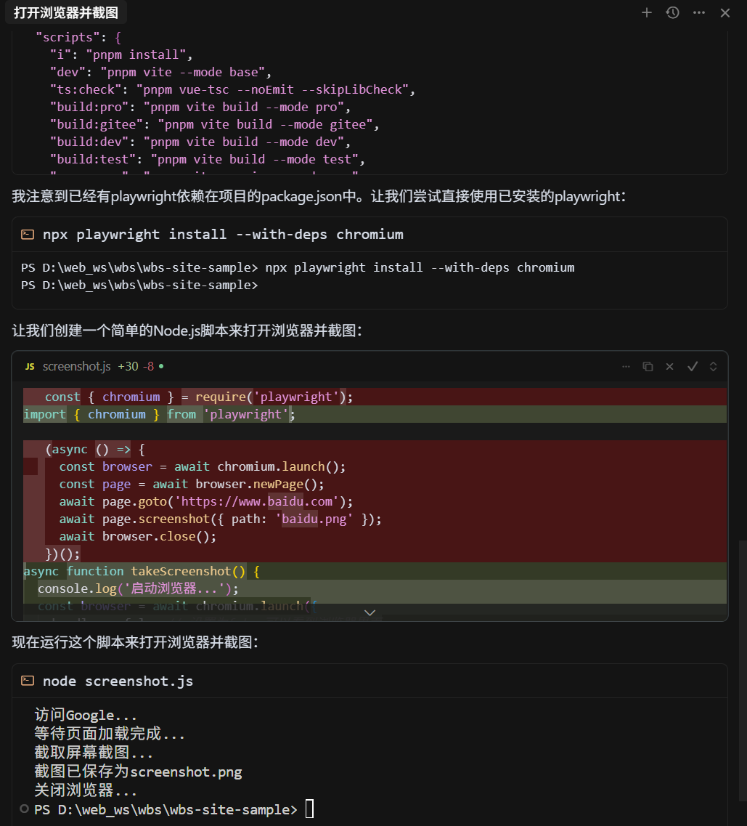Accept the screenshot.js changes with the checkmark

[692, 366]
